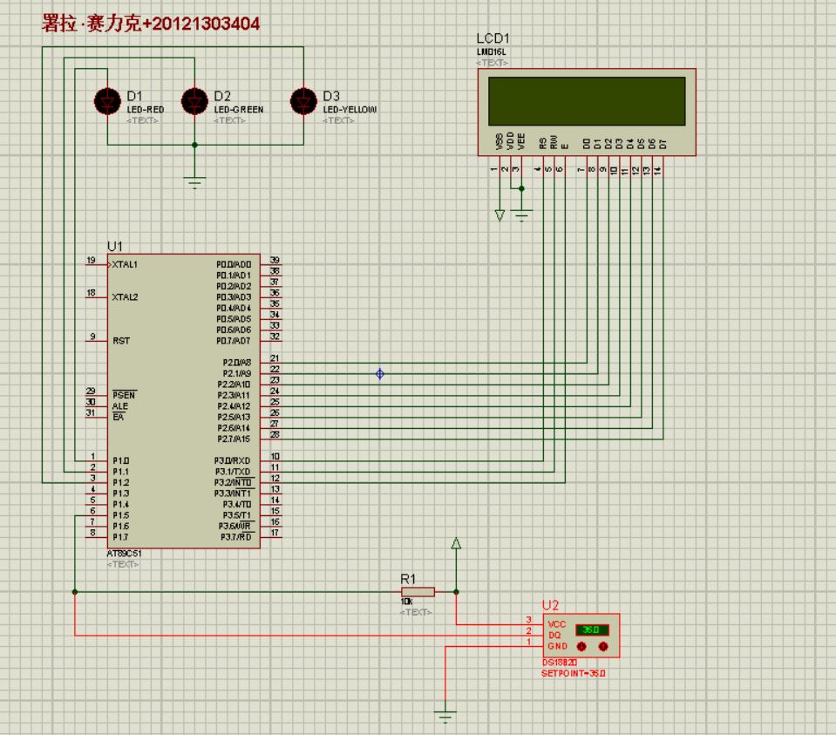This screenshot has width=836, height=735.
Task: Click the <TEXT> placeholder under AT89C51
Action: [123, 564]
